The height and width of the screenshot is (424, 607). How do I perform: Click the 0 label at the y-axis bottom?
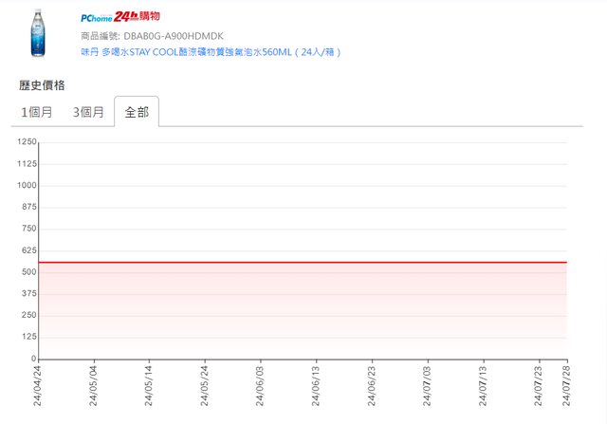click(x=33, y=359)
